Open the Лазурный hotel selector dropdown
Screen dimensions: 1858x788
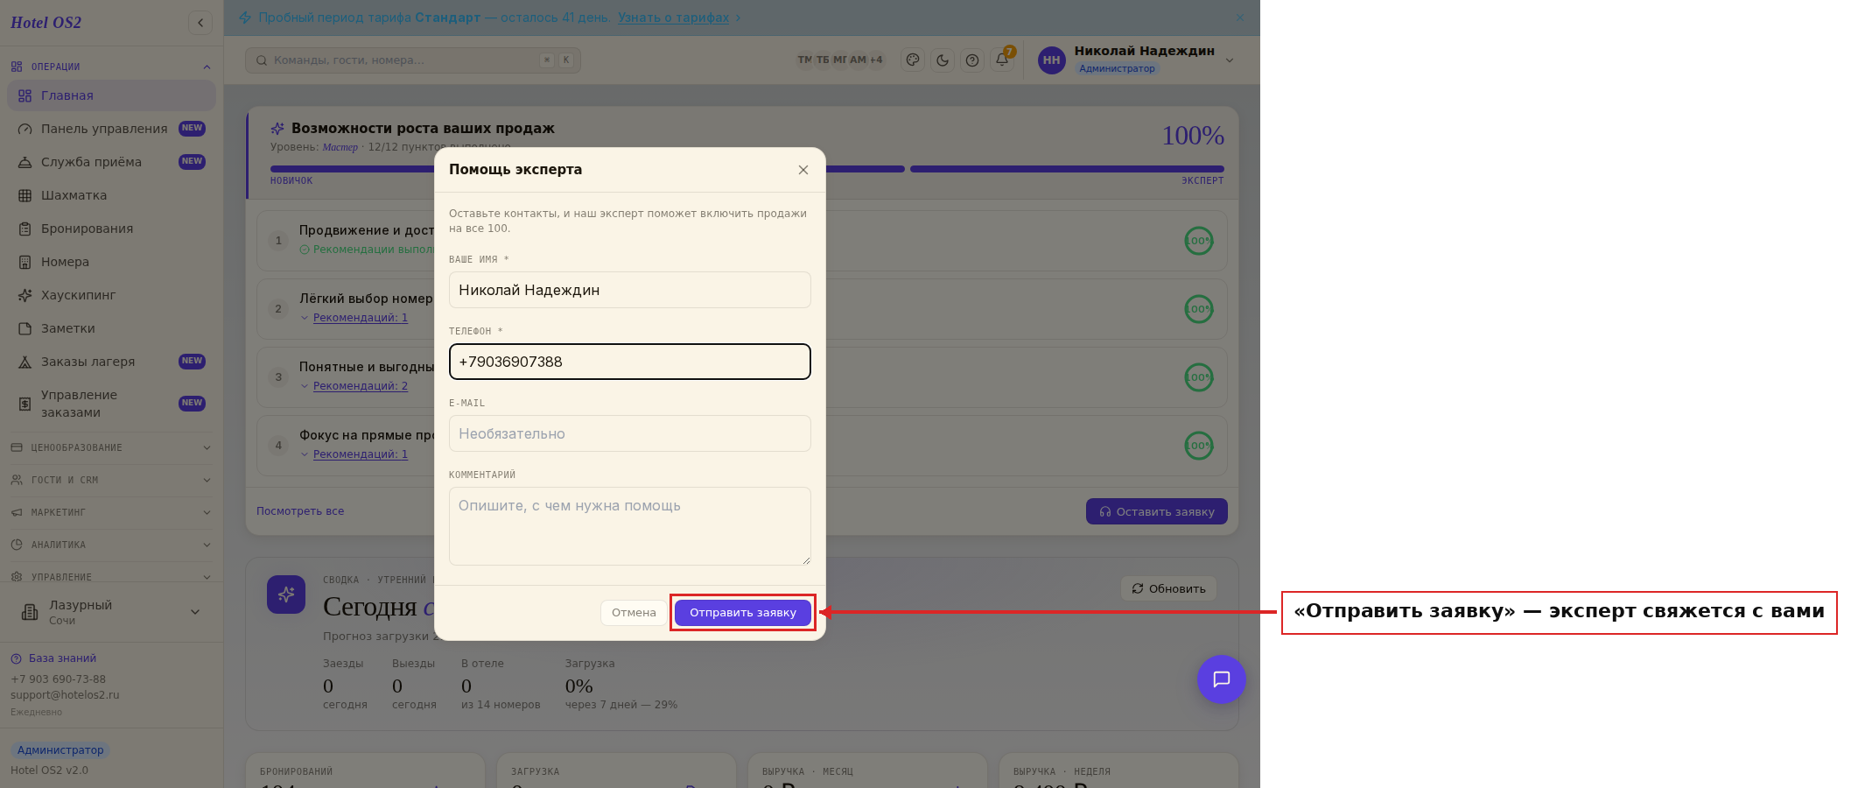click(x=111, y=612)
